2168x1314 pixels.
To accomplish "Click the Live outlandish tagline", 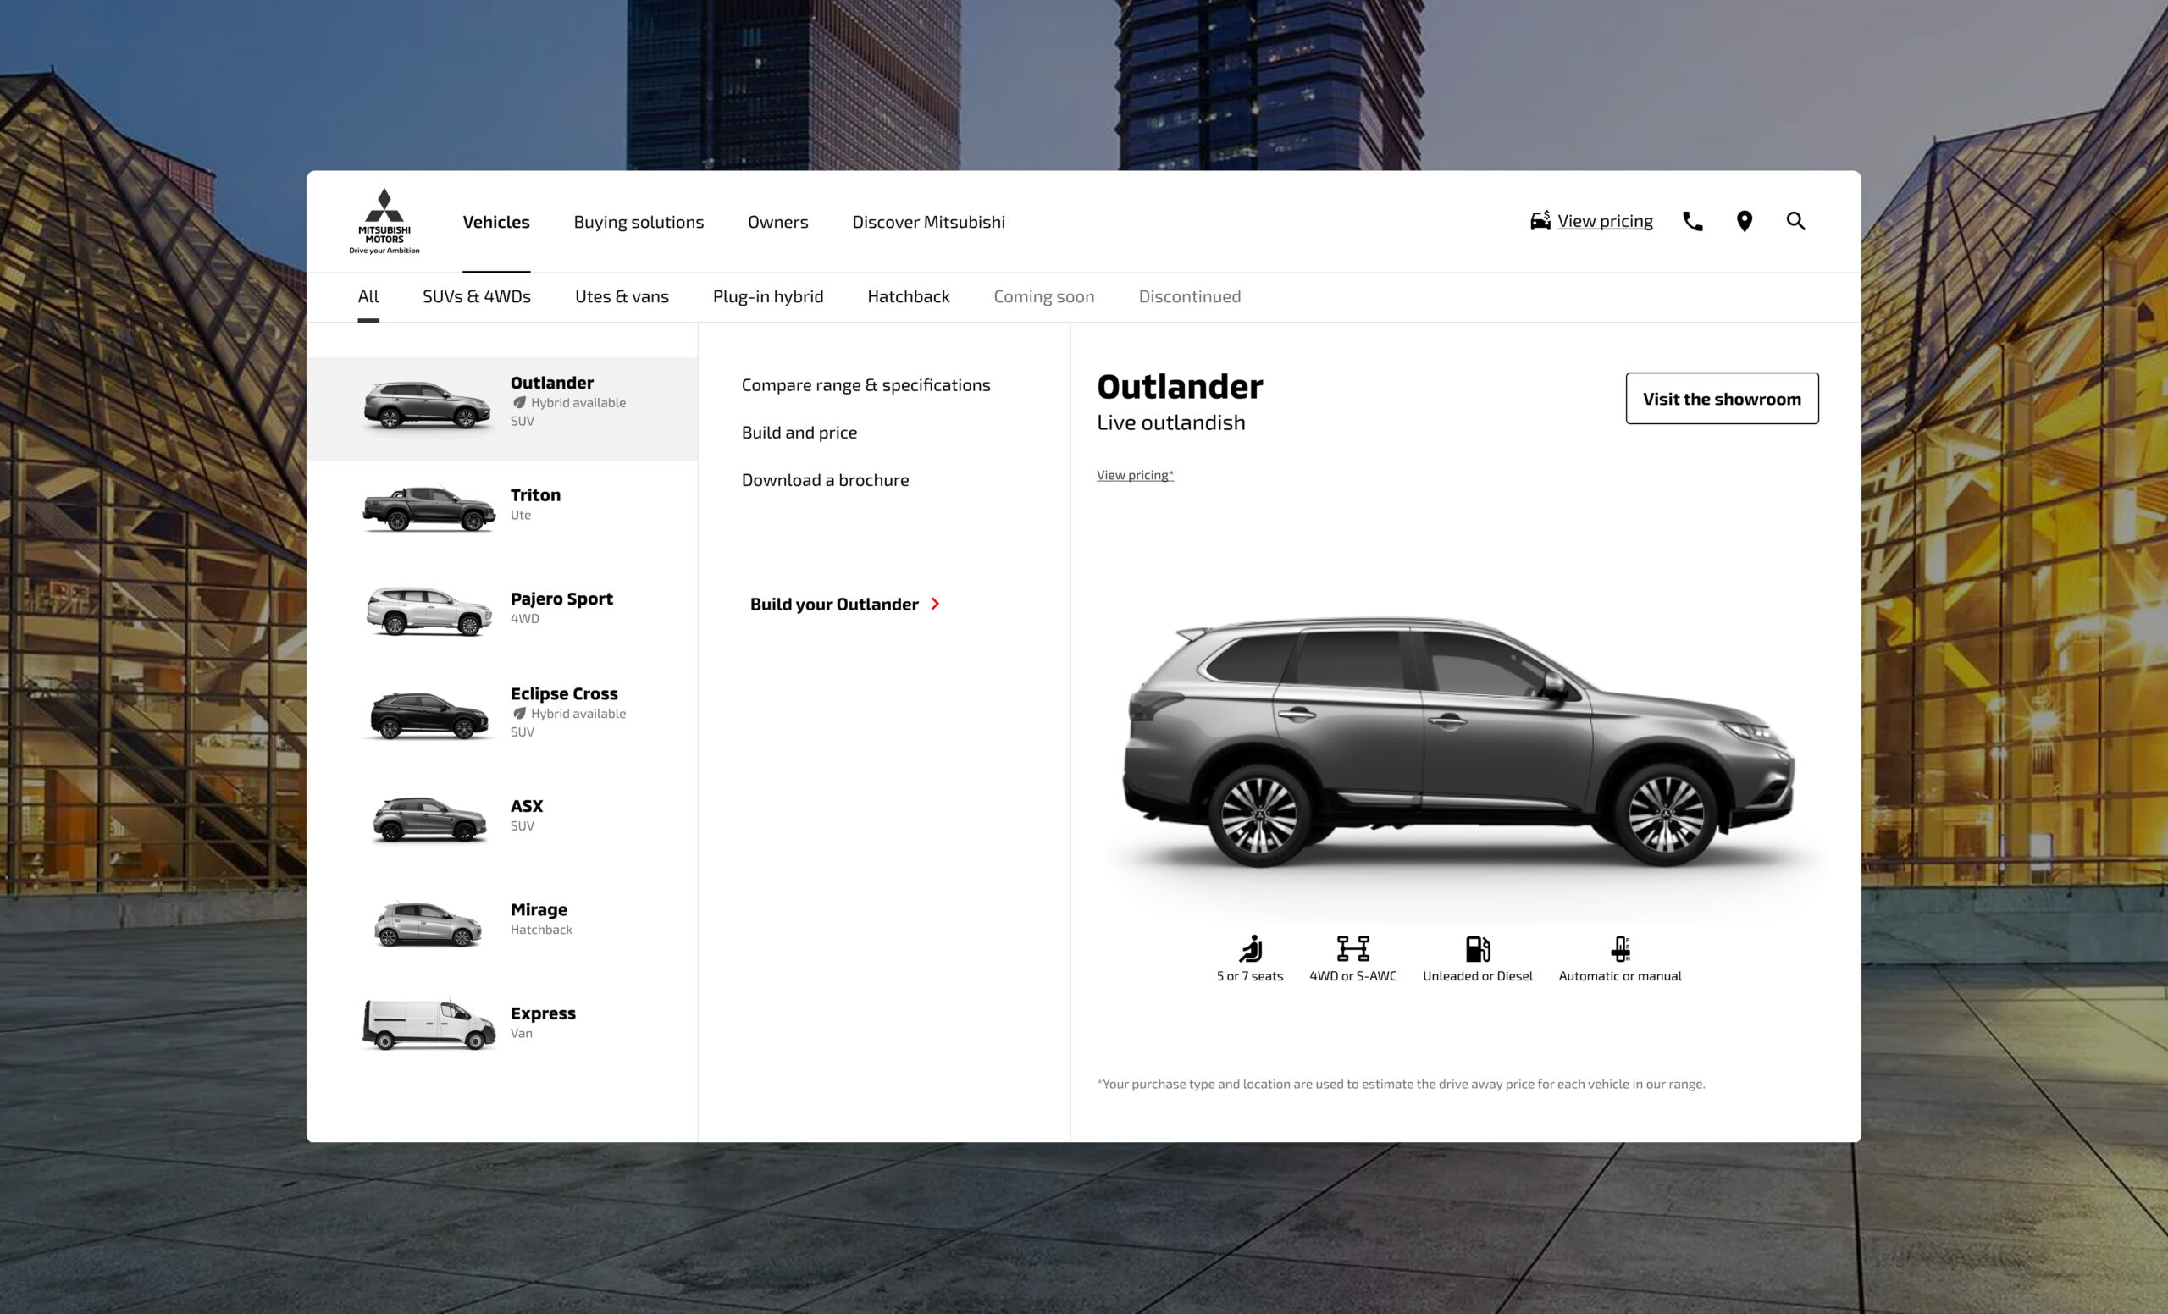I will click(x=1170, y=423).
